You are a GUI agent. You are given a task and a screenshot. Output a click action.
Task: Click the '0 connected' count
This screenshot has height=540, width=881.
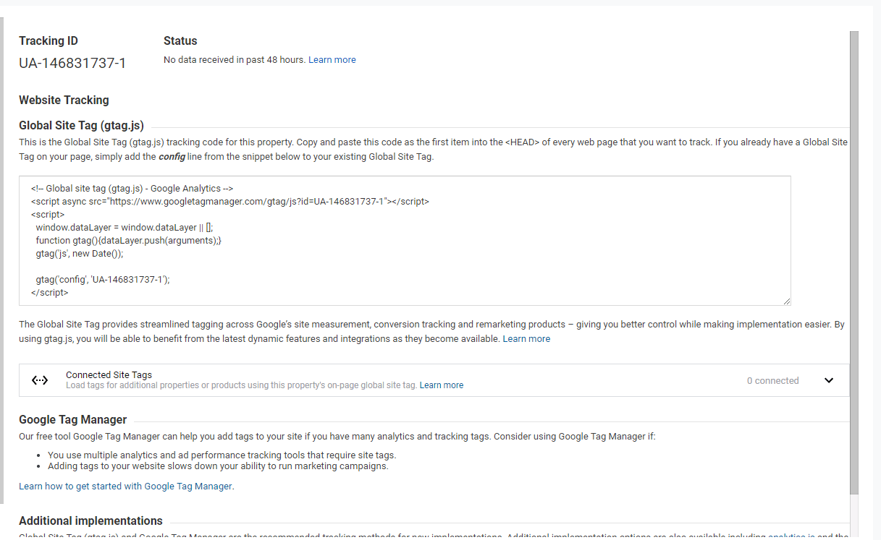coord(773,381)
